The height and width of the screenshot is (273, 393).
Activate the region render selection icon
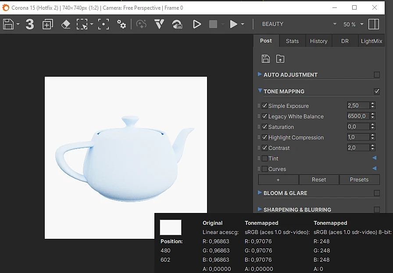(x=82, y=24)
